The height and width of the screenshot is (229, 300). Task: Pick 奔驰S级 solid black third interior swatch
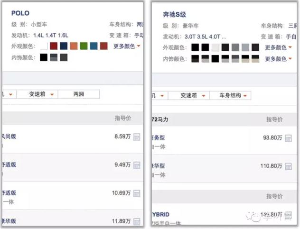coord(215,59)
